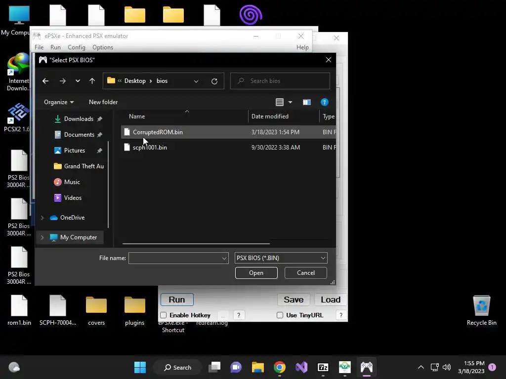506x379 pixels.
Task: Open the Windows Start menu
Action: pyautogui.click(x=140, y=367)
